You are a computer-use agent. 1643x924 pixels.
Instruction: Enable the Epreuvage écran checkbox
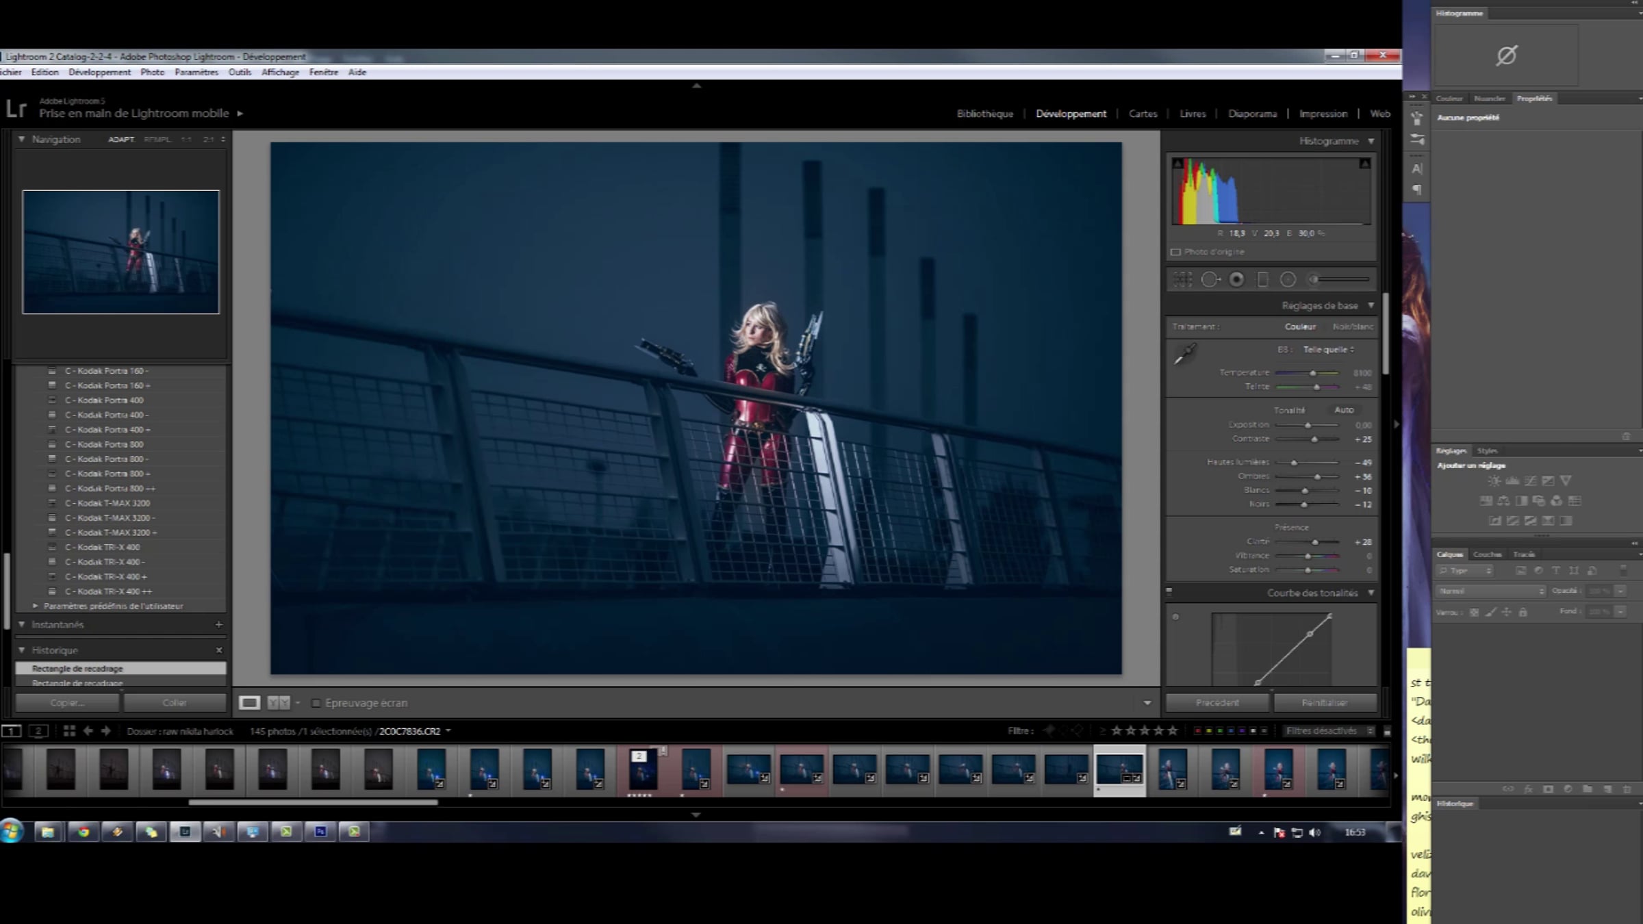coord(316,703)
